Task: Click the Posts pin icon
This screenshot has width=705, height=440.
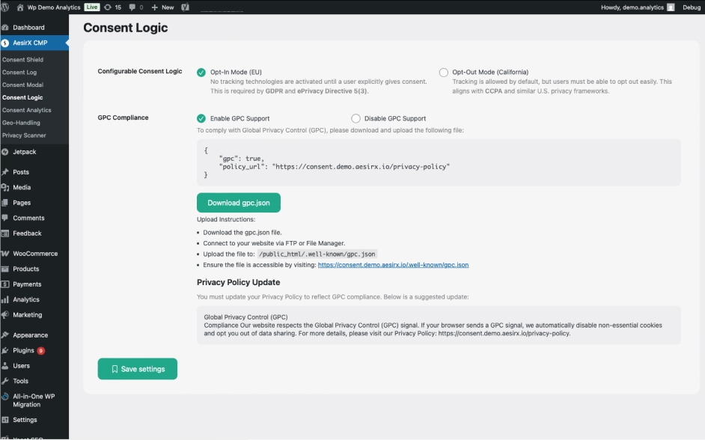Action: pos(5,172)
